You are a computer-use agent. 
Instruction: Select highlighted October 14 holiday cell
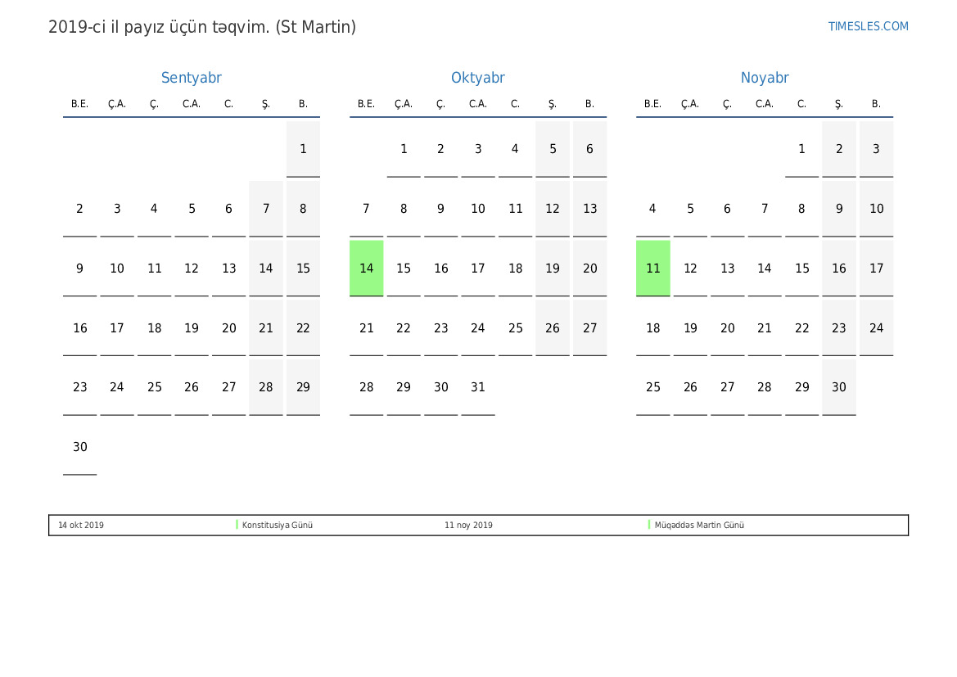(366, 269)
